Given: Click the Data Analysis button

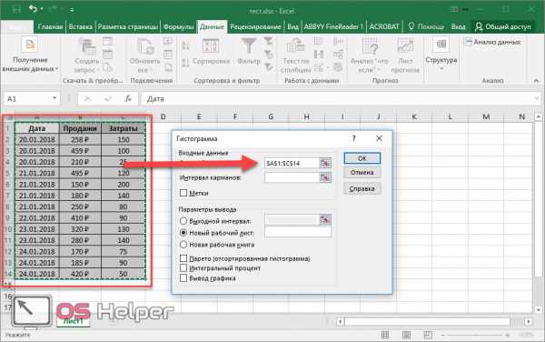Looking at the screenshot, I should pos(492,42).
